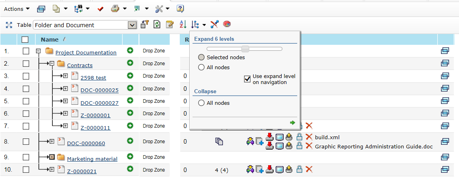Open help via the question mark icon

click(180, 8)
